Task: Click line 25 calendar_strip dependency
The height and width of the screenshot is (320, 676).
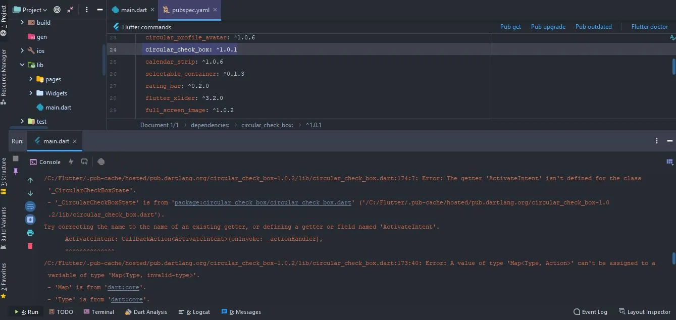Action: [x=184, y=62]
